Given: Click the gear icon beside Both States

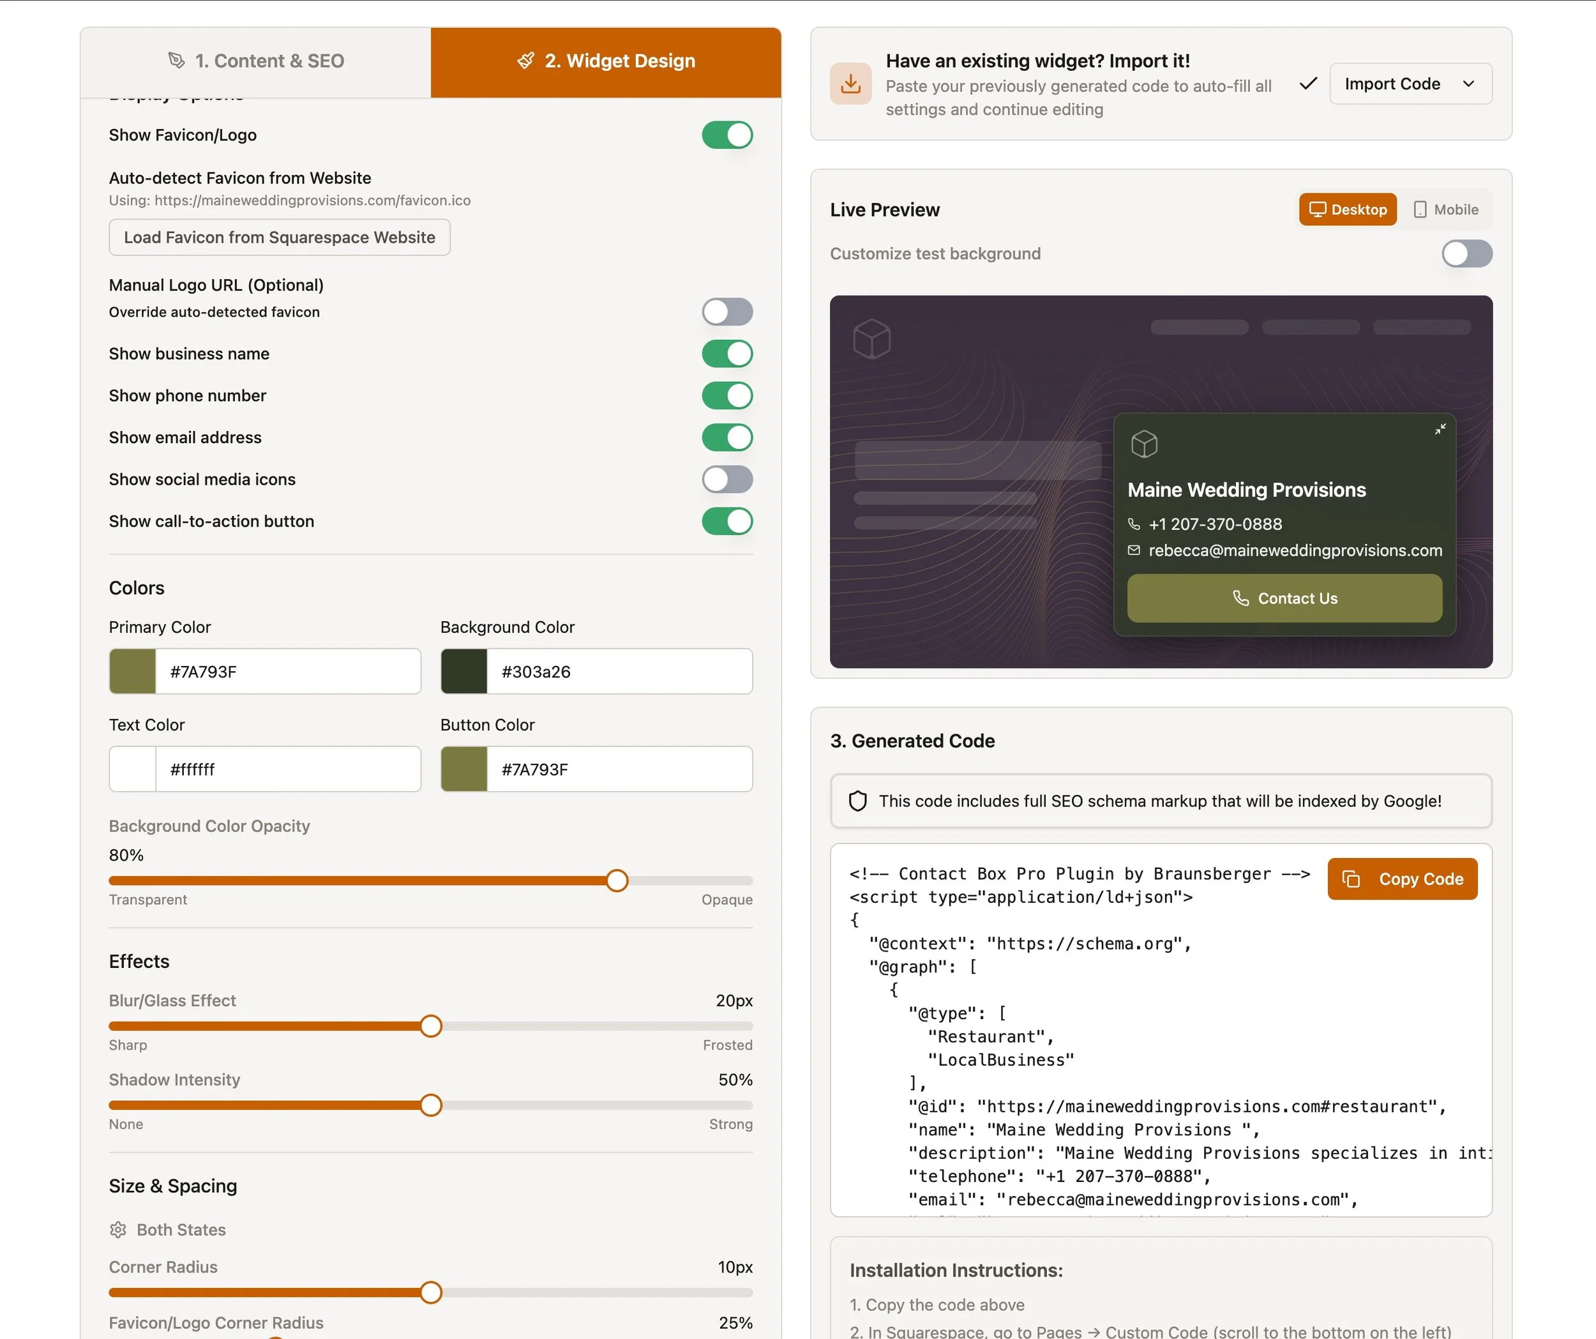Looking at the screenshot, I should pos(118,1230).
